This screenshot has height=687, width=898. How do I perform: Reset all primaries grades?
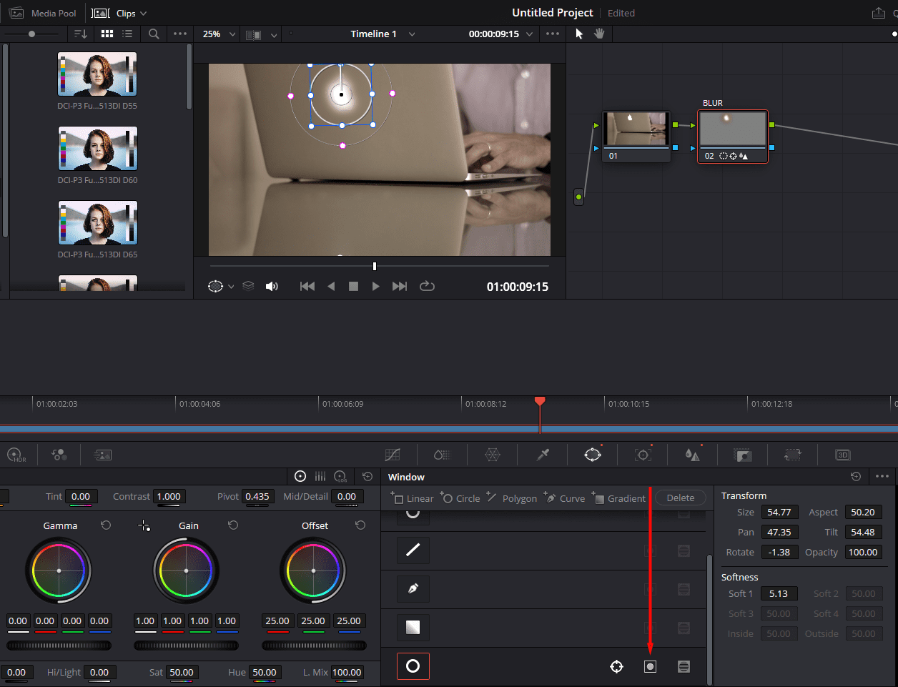[367, 476]
